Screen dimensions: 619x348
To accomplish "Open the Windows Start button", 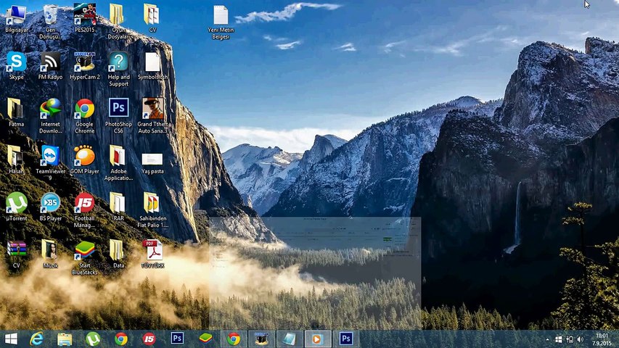I will pyautogui.click(x=11, y=339).
